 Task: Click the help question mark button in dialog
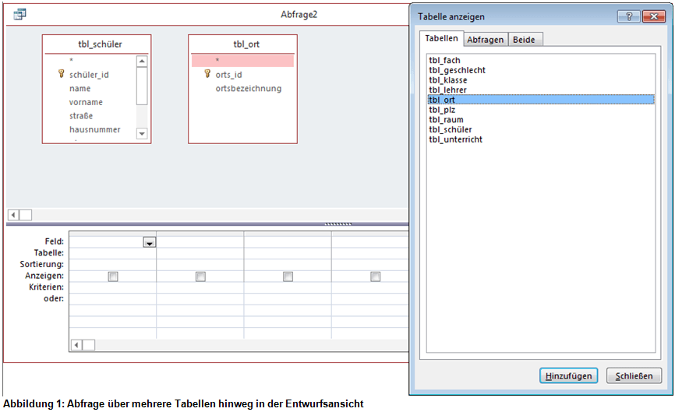[629, 16]
